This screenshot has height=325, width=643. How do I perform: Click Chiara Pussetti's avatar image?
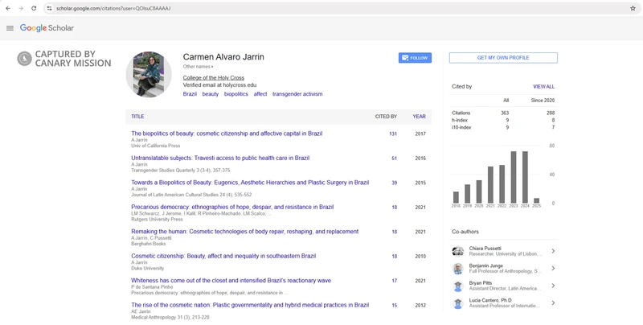[457, 251]
